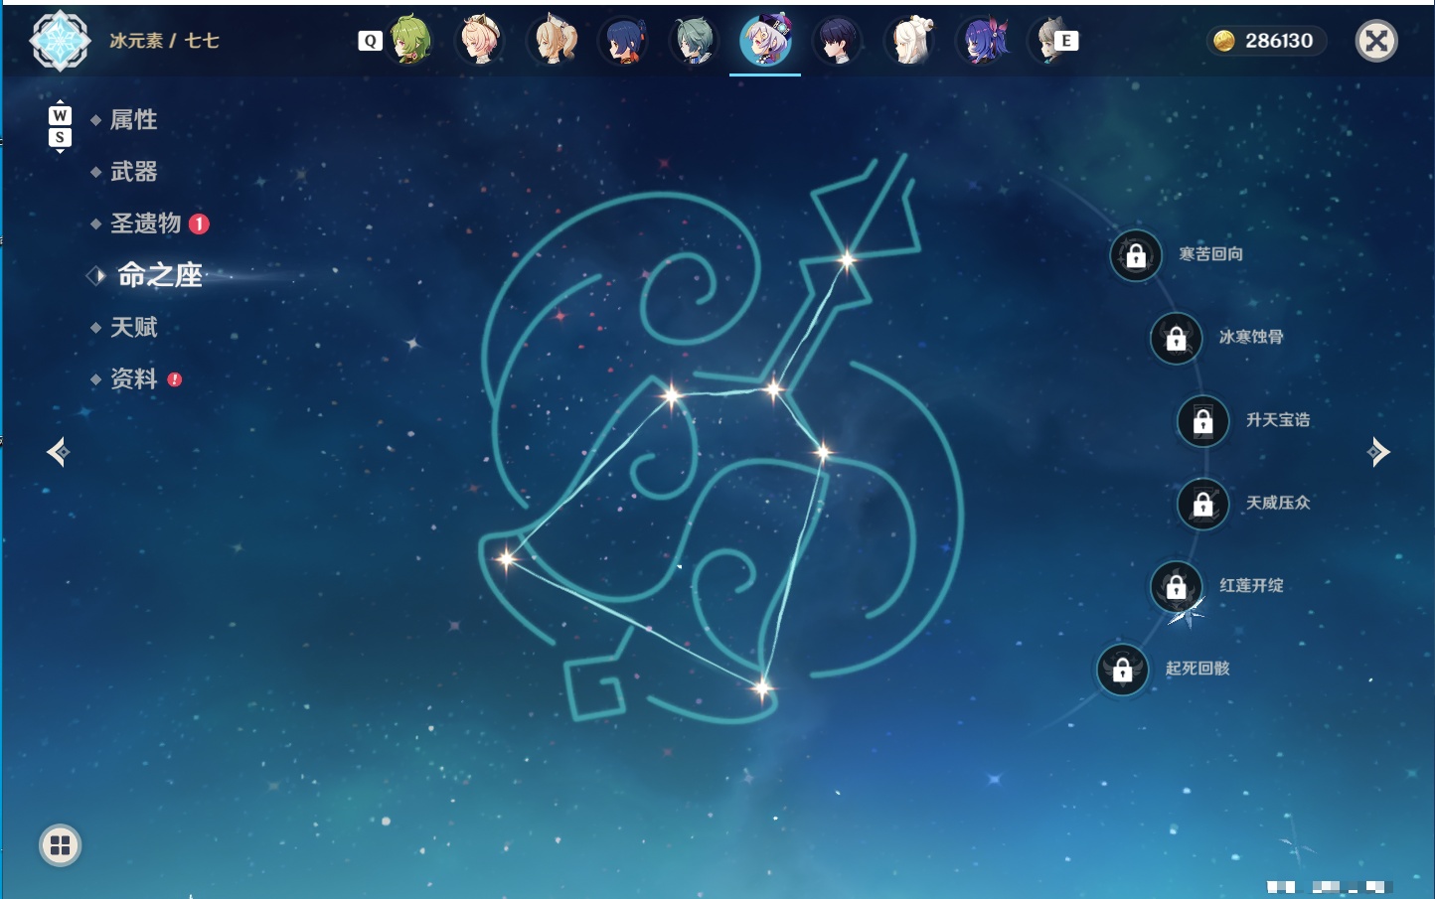The width and height of the screenshot is (1435, 899).
Task: Go to next character with right arrow
Action: [x=1378, y=452]
